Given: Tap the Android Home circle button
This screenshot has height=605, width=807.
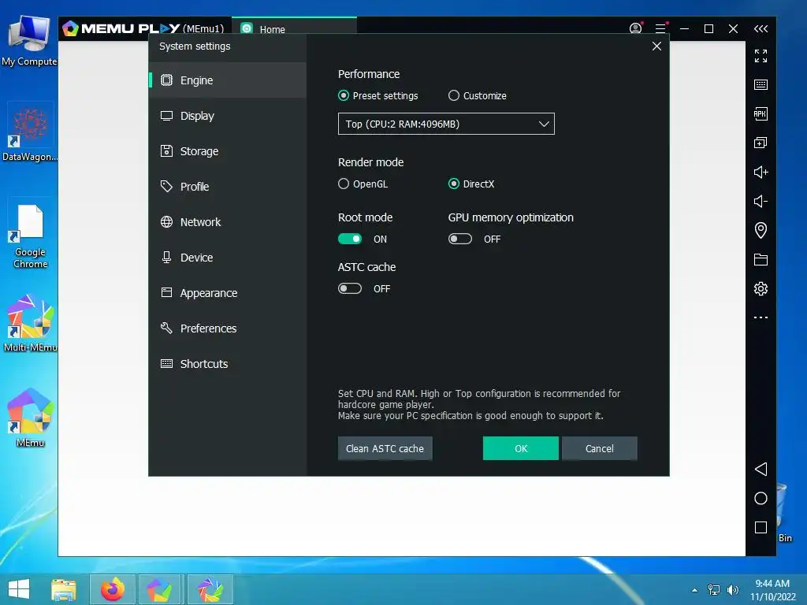Looking at the screenshot, I should pyautogui.click(x=761, y=498).
